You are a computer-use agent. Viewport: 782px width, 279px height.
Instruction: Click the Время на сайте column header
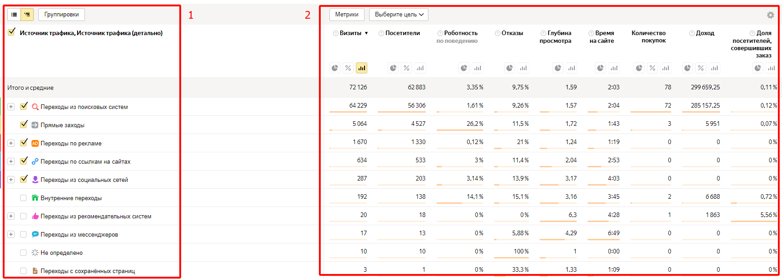[x=602, y=37]
